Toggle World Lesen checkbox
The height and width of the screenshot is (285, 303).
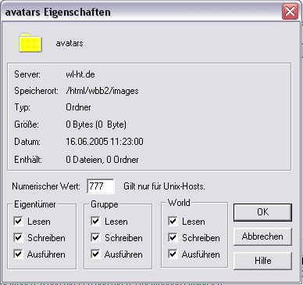173,222
